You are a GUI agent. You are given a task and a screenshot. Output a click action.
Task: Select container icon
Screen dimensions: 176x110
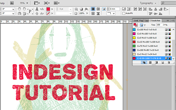click(x=37, y=9)
